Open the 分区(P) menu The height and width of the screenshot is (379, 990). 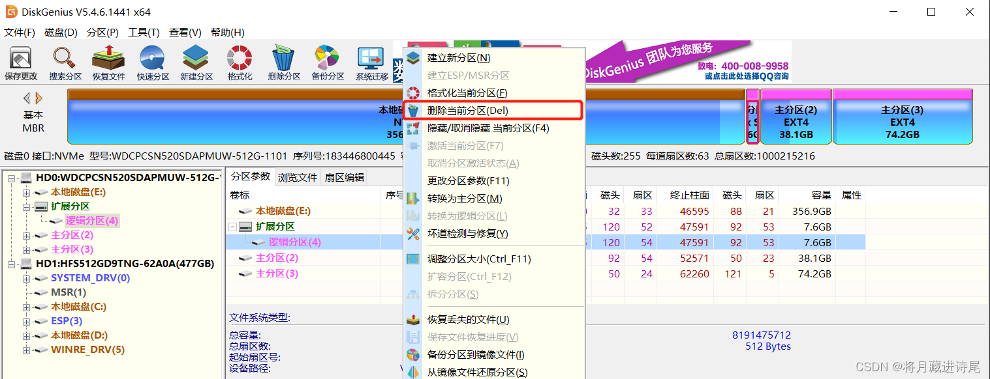(102, 33)
